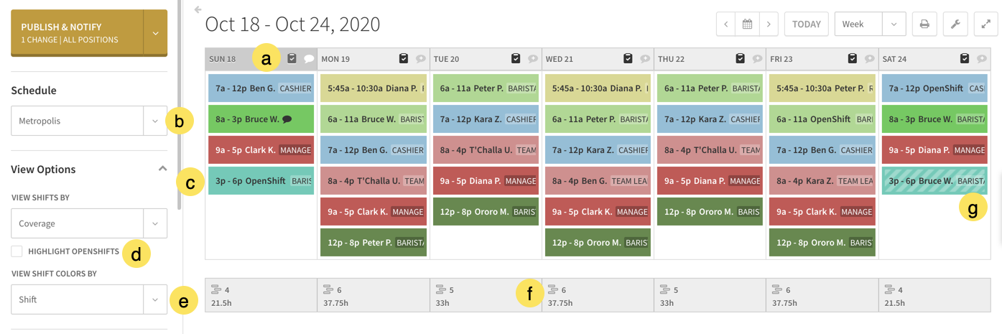Open the wrench tools icon
This screenshot has height=334, width=1002.
(x=955, y=24)
